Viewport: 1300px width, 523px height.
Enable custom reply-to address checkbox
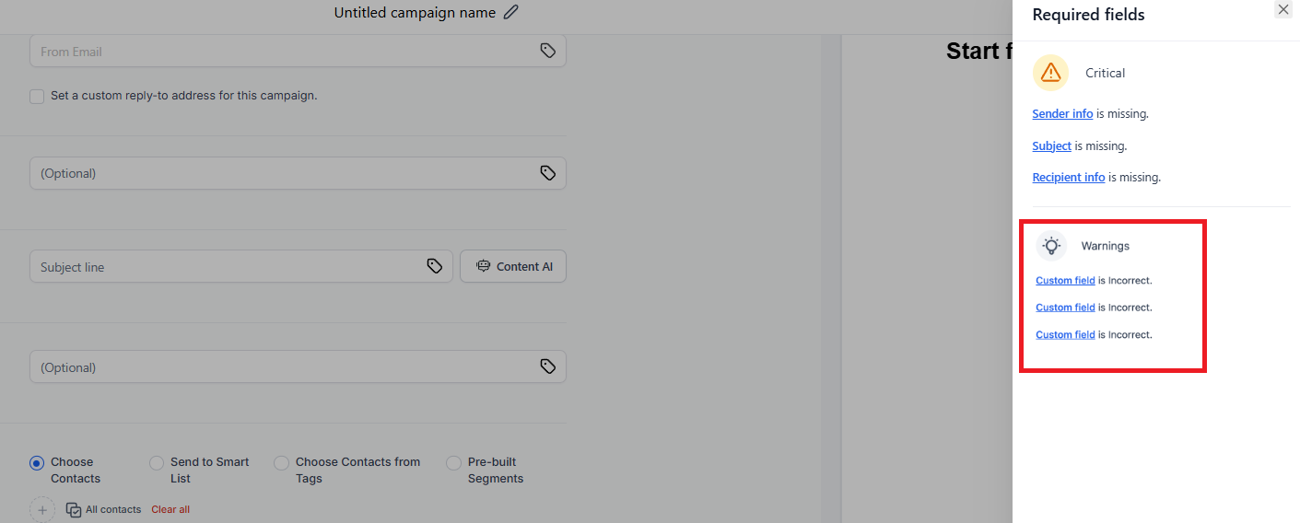click(x=37, y=96)
